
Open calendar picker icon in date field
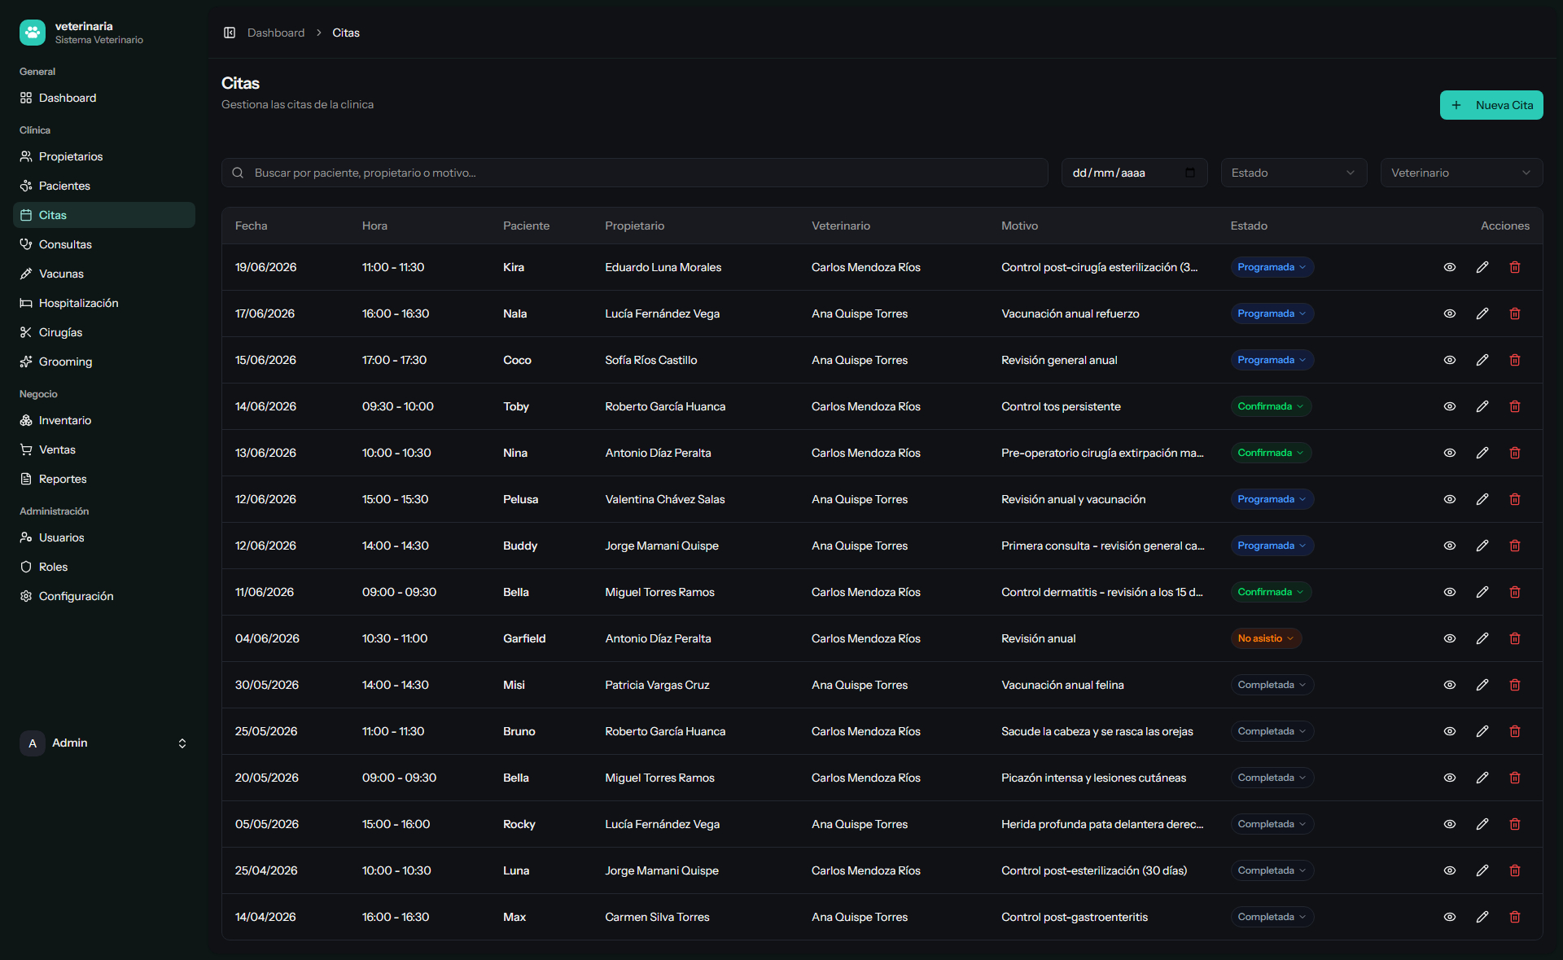click(x=1190, y=173)
